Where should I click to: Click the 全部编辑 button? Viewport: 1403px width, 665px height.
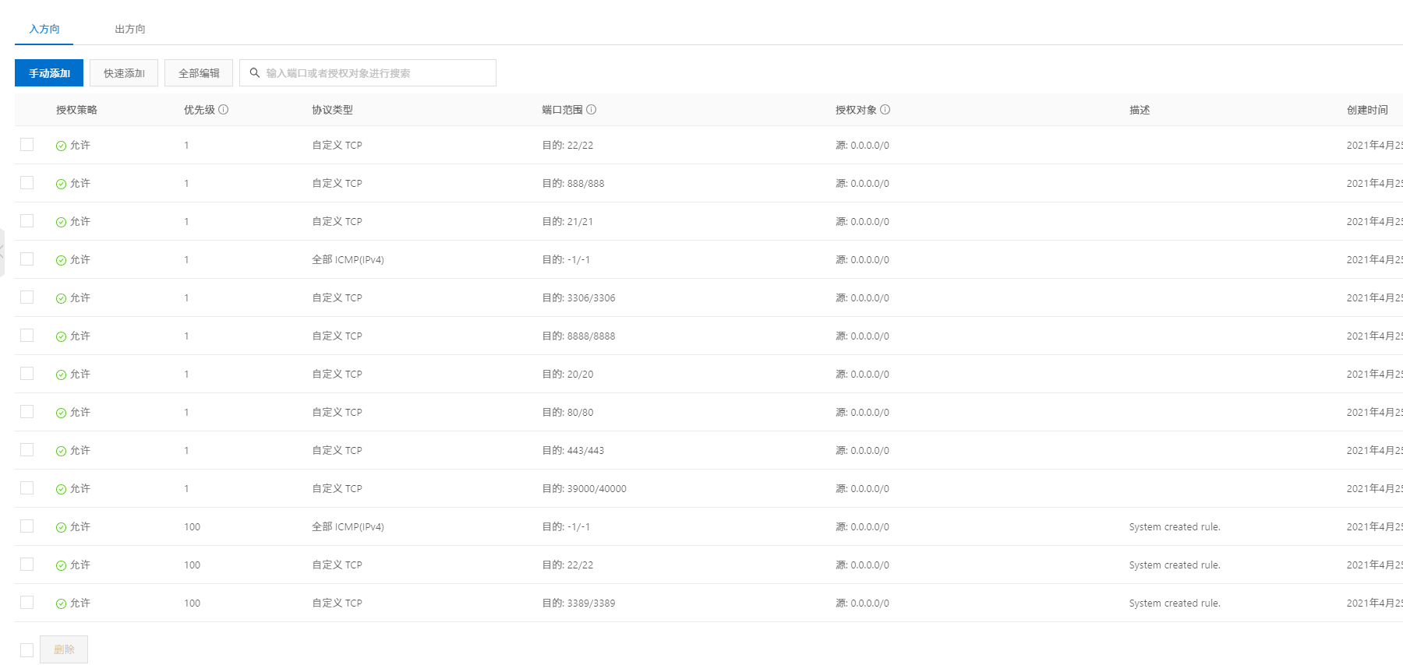click(199, 73)
